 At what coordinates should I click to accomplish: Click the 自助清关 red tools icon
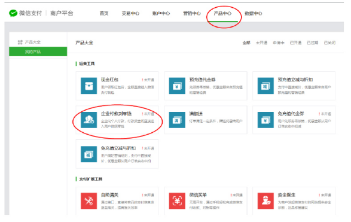point(89,200)
